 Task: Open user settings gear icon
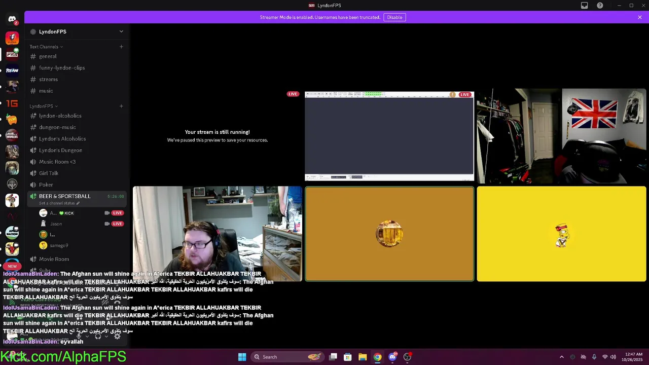pos(117,336)
